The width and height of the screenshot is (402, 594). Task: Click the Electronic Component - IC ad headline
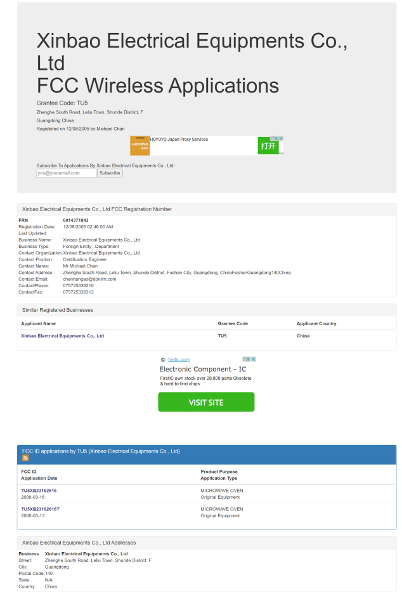pyautogui.click(x=203, y=369)
